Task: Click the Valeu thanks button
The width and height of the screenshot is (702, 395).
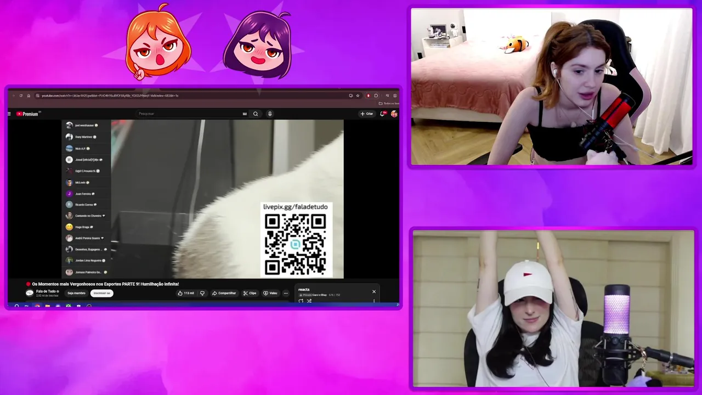Action: tap(270, 293)
